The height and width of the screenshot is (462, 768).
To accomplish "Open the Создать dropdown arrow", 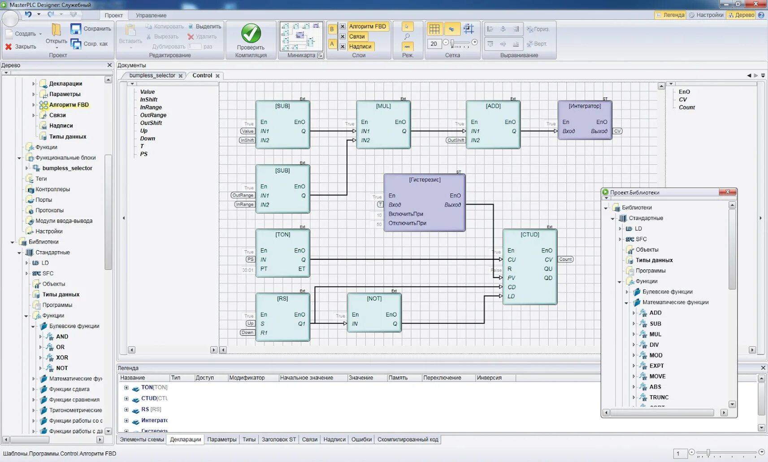I will tap(40, 34).
